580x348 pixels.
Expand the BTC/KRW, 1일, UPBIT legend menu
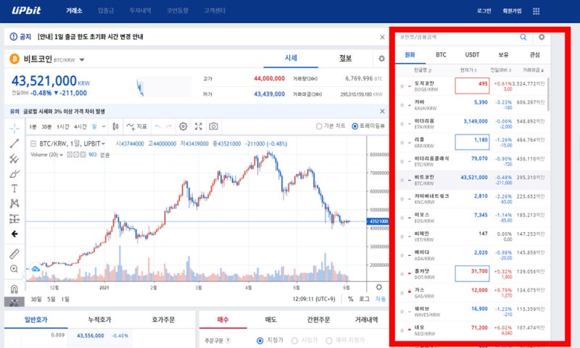coord(103,144)
